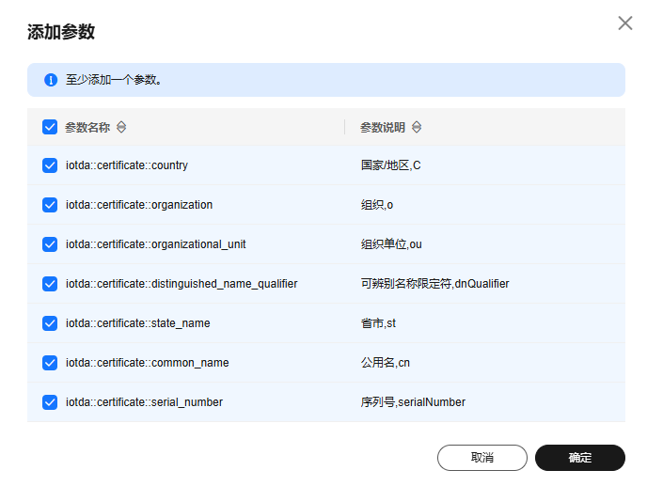This screenshot has height=486, width=647.
Task: Click description 国家/地区,C
Action: tap(391, 165)
